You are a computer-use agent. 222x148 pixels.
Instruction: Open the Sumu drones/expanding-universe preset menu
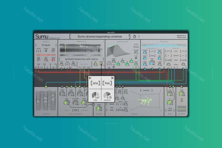100,37
